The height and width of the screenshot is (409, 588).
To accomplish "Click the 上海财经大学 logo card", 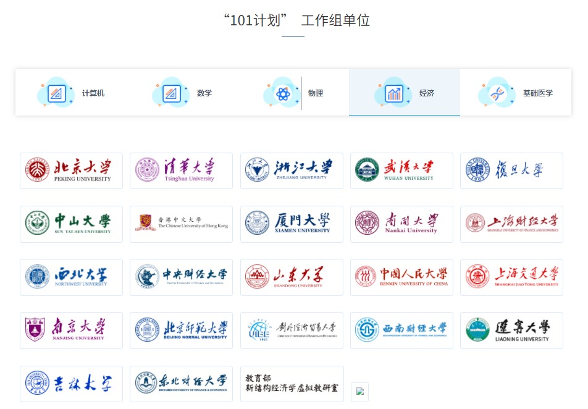I will (511, 224).
